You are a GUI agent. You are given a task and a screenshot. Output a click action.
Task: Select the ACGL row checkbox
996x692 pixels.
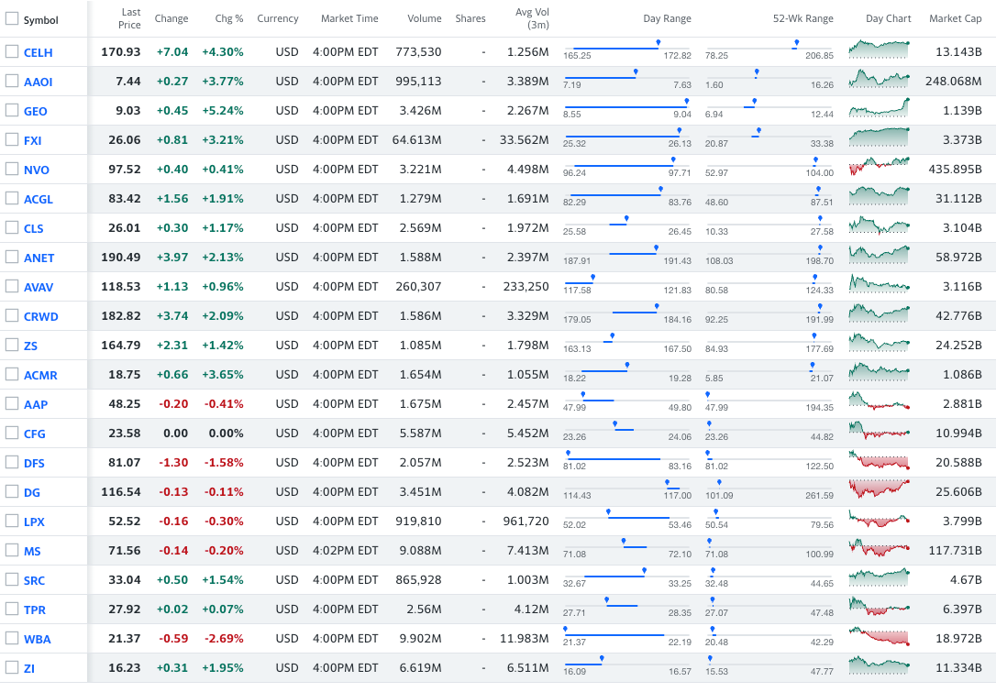tap(11, 197)
